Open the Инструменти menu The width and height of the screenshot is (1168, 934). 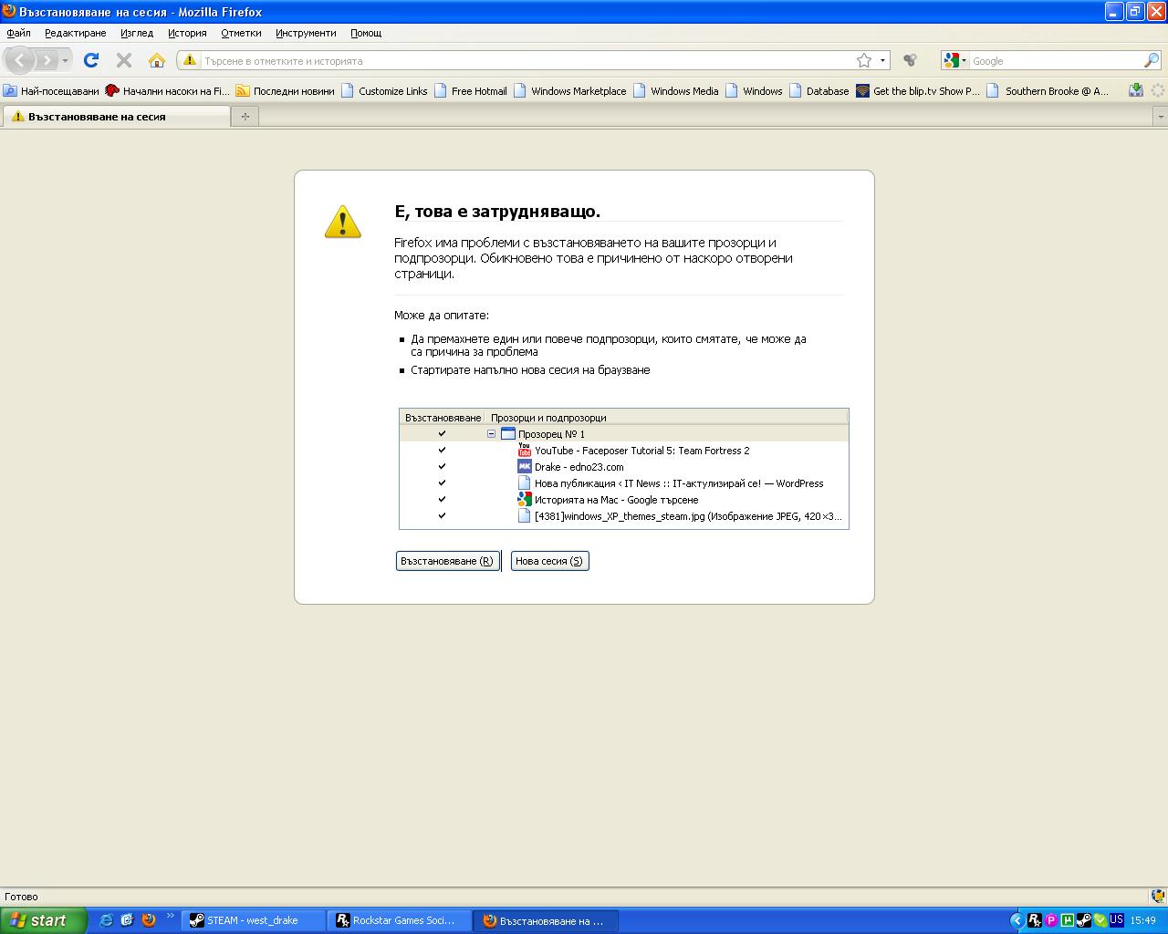(x=306, y=33)
